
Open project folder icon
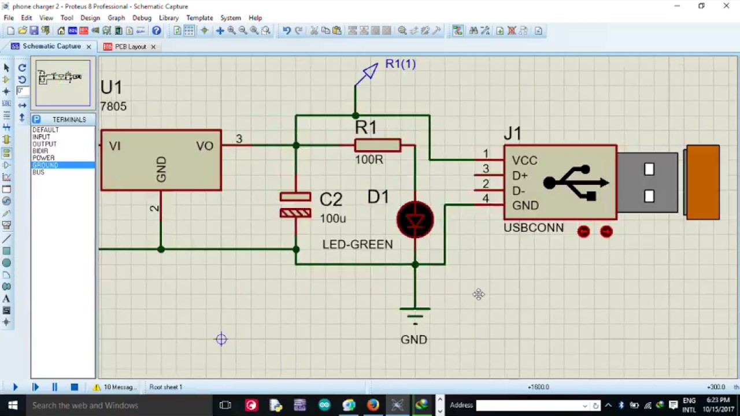[22, 31]
